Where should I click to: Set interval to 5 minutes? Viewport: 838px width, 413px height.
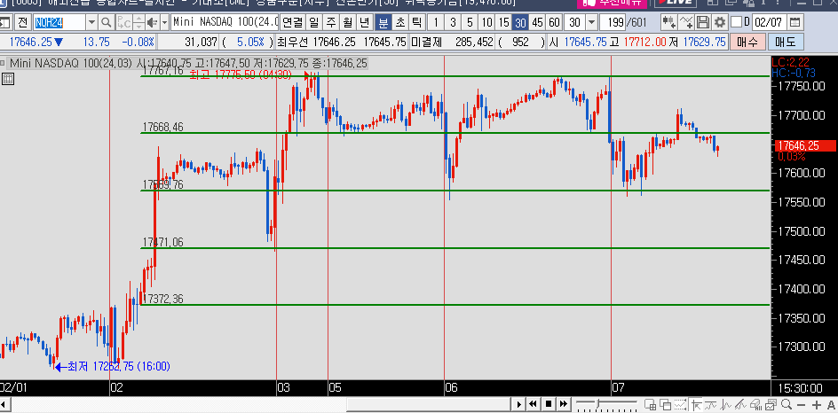[x=470, y=22]
